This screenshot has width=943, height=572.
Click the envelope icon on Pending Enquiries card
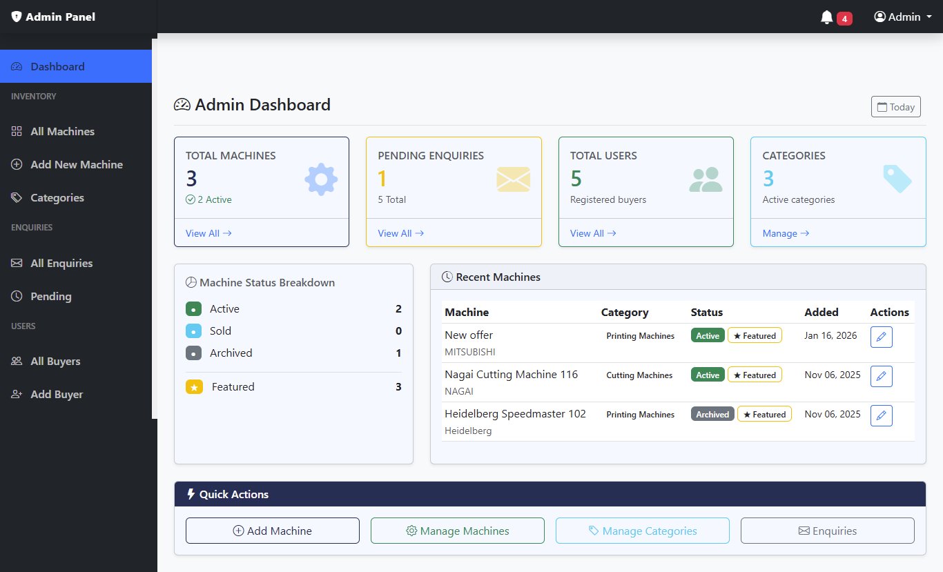point(513,179)
